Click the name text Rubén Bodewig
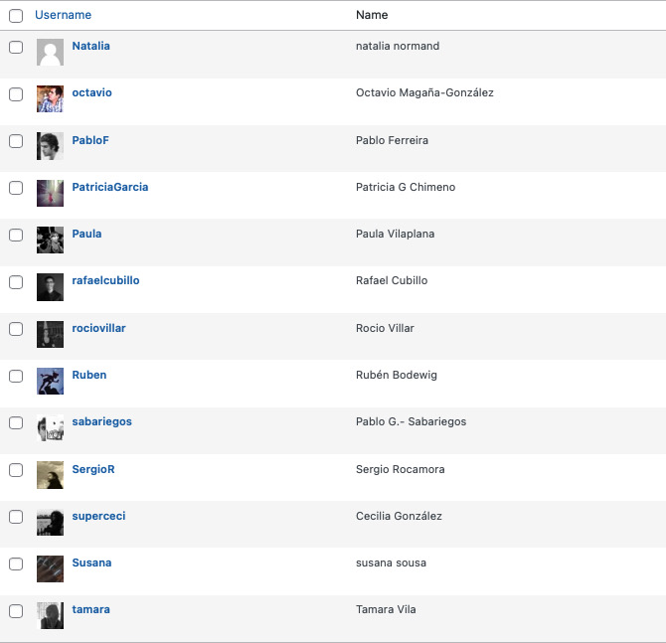 pyautogui.click(x=397, y=375)
